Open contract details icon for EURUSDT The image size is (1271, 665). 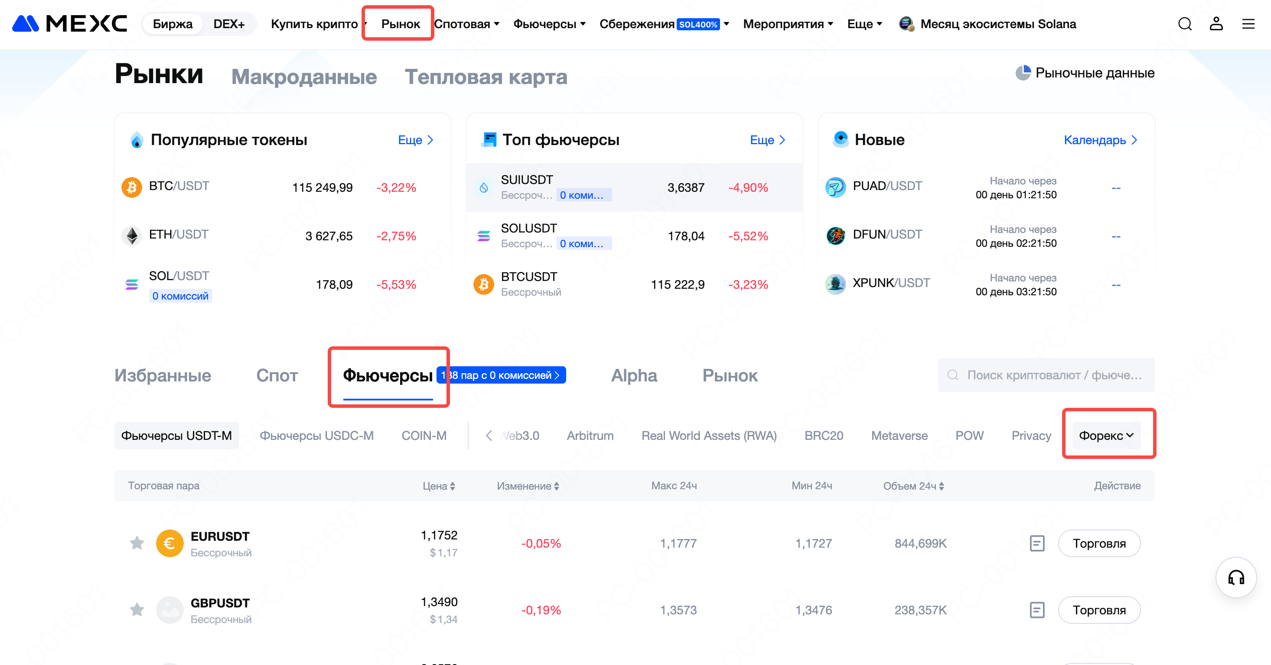[x=1037, y=543]
